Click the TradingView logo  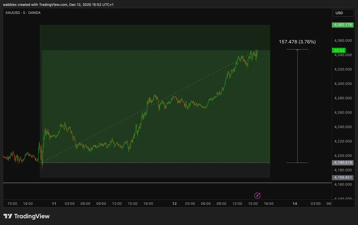point(27,216)
